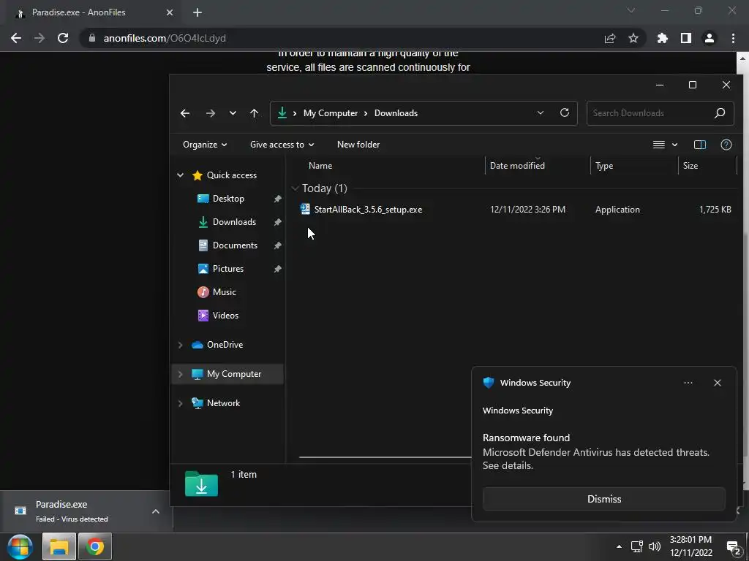Go up one folder level in Explorer
Image resolution: width=749 pixels, height=561 pixels.
254,113
